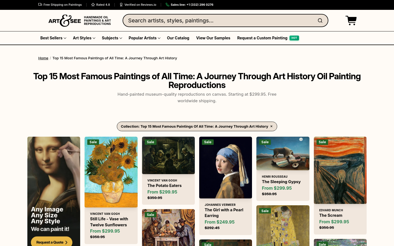The image size is (394, 246).
Task: Open the Vase with Twelve Sunflowers thumbnail
Action: pos(111,172)
